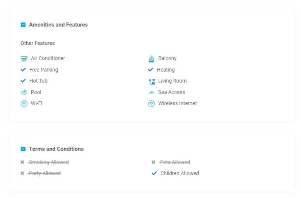
Task: Click the Amenities and Features heading text
Action: pyautogui.click(x=58, y=25)
